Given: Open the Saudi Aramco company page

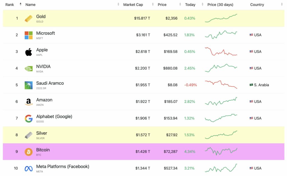Looking at the screenshot, I should [x=50, y=83].
